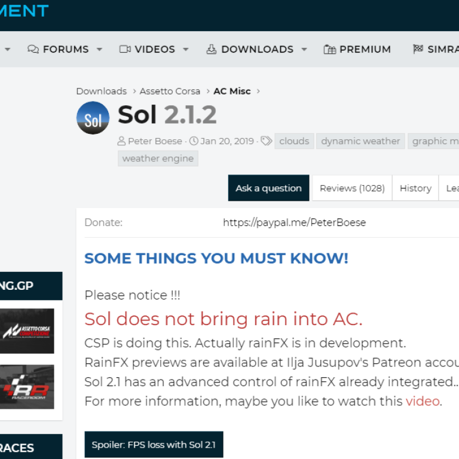Open Assetto Corsa Competizione sidebar thumbnail
The image size is (459, 459).
27,331
